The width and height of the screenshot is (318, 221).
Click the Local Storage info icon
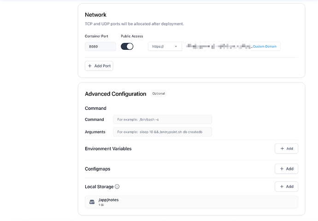(117, 186)
